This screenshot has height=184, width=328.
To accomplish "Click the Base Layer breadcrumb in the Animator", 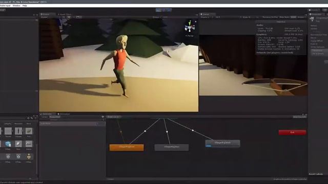I will 113,117.
